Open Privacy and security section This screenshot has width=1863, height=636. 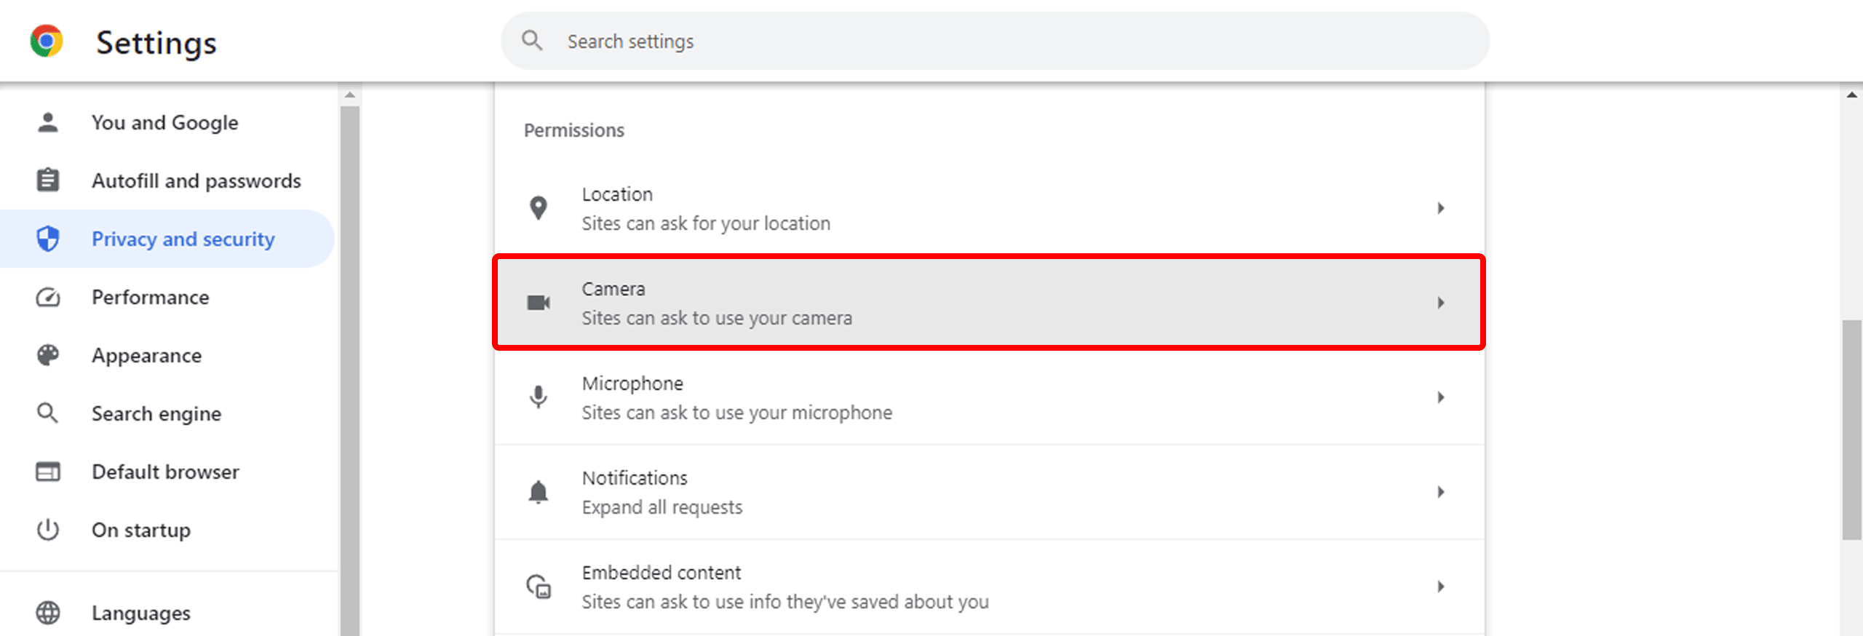[x=183, y=239]
